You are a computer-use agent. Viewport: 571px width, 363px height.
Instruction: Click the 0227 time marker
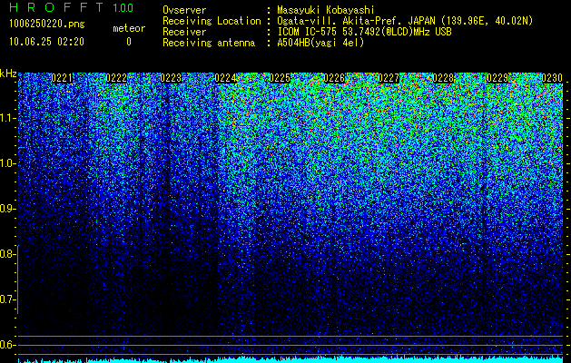coord(389,78)
